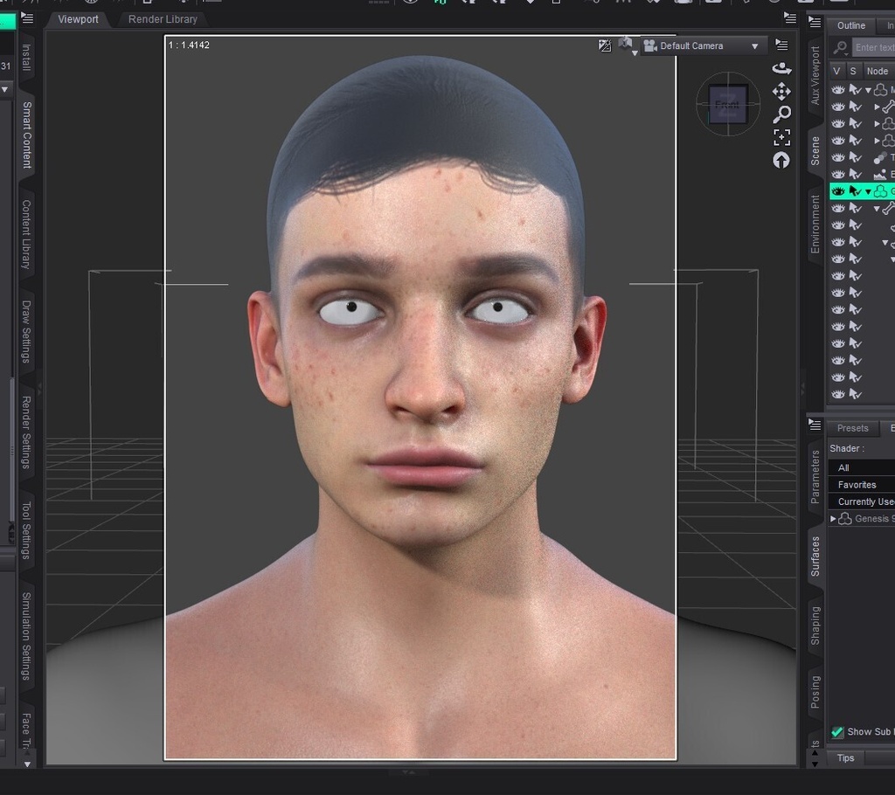Open the options menu left of the Viewport tab

27,19
